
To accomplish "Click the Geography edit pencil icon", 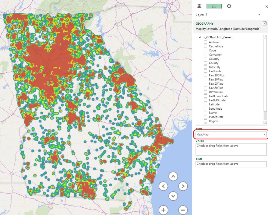I will pyautogui.click(x=265, y=23).
